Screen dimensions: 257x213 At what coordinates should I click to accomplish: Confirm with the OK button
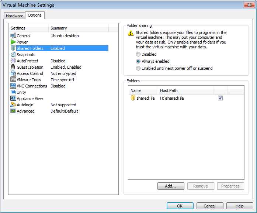point(180,206)
